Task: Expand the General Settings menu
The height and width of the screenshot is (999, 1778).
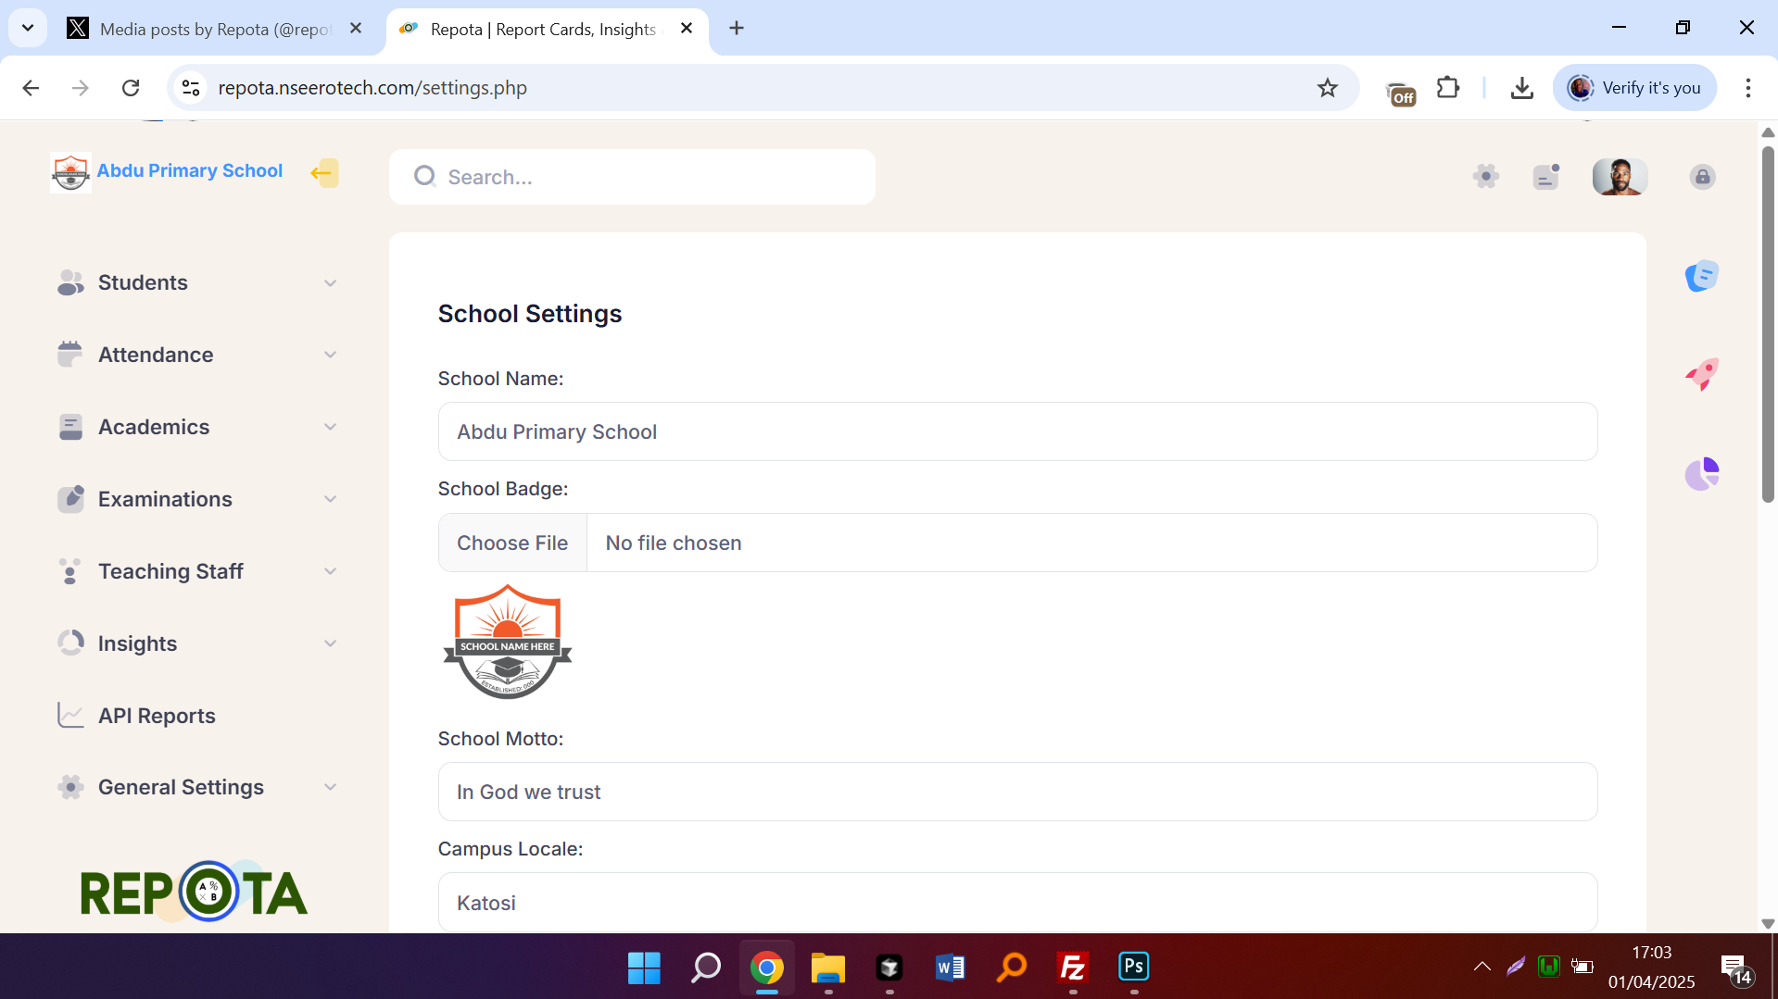Action: pyautogui.click(x=196, y=787)
